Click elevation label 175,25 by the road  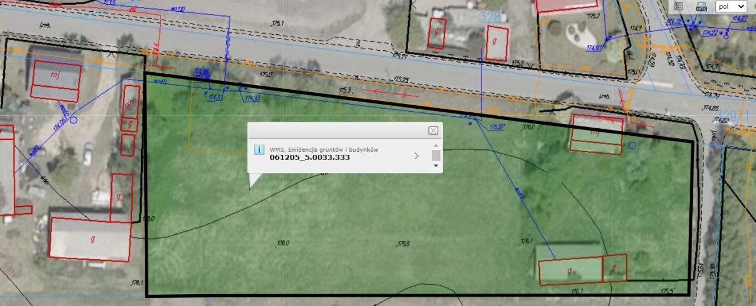click(x=402, y=79)
